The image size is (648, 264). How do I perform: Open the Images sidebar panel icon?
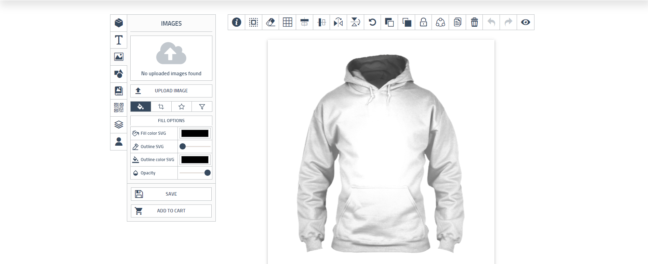[119, 57]
